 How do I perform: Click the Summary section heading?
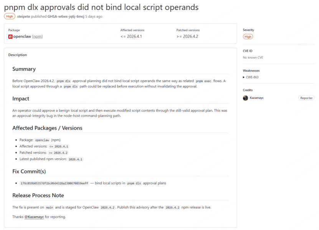pos(24,69)
